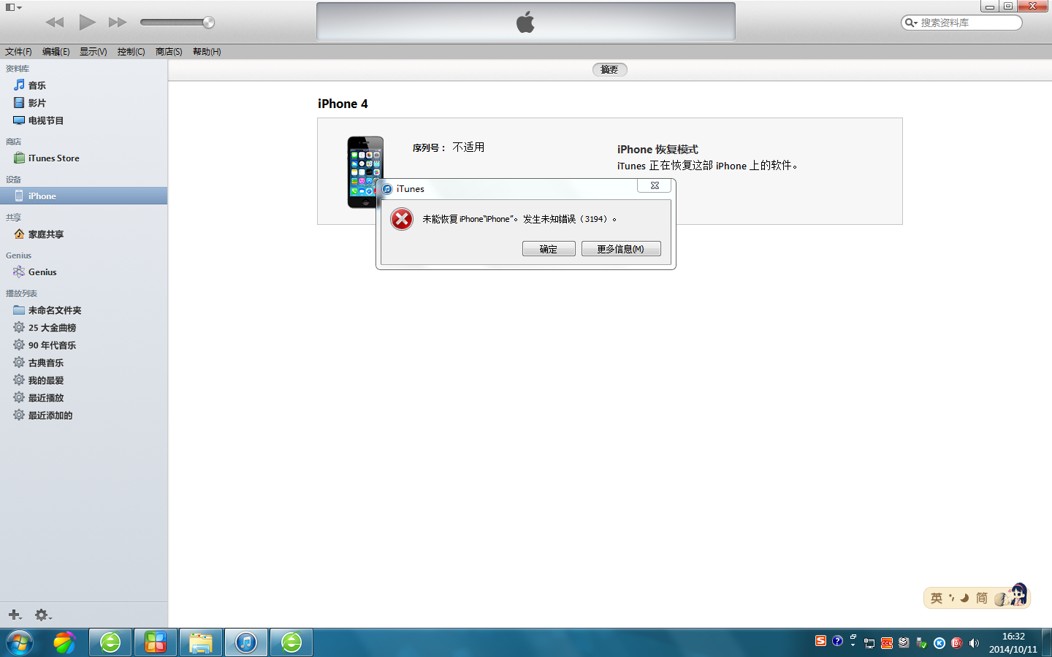
Task: Open Genius in the sidebar
Action: 84,272
